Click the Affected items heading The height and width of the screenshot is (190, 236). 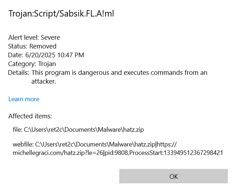point(30,116)
